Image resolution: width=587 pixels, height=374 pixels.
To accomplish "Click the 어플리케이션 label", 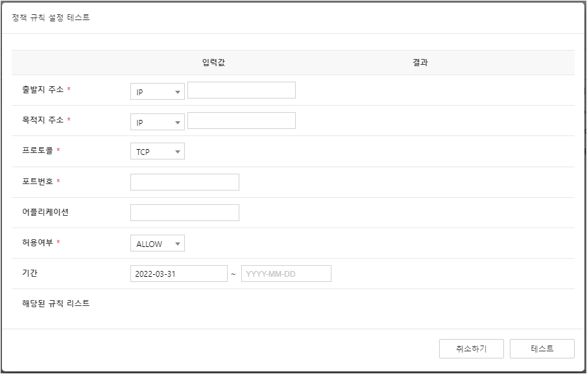I will click(x=45, y=213).
